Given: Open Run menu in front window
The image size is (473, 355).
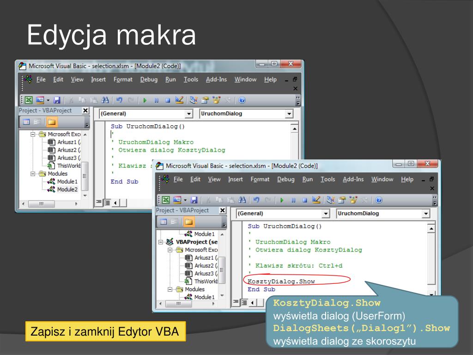Looking at the screenshot, I should [x=307, y=179].
